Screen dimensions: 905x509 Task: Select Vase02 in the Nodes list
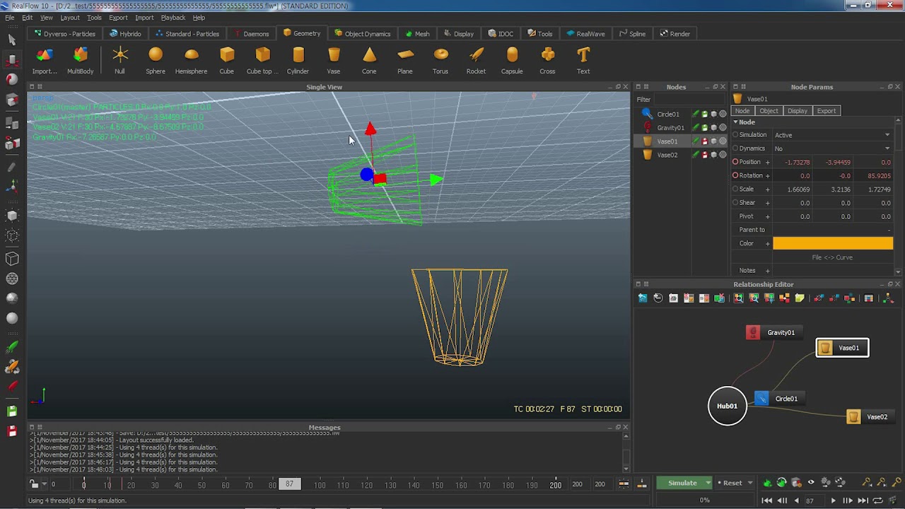tap(667, 155)
